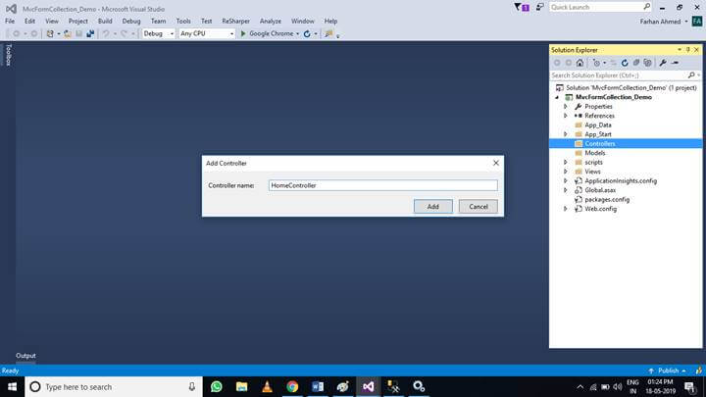Open the Project menu
706x397 pixels.
pos(77,22)
